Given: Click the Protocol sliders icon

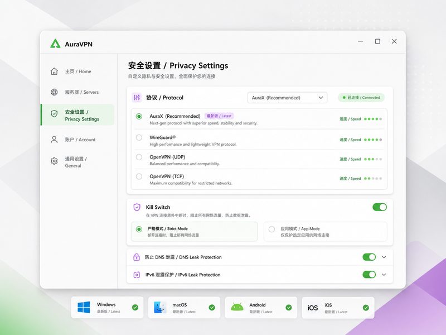Looking at the screenshot, I should 137,97.
